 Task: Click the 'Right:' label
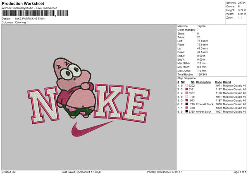[x=181, y=45]
